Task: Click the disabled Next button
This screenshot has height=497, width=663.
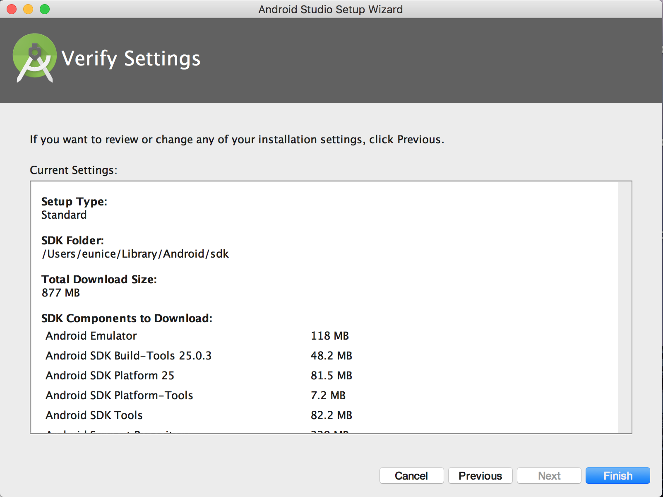Action: pyautogui.click(x=549, y=475)
